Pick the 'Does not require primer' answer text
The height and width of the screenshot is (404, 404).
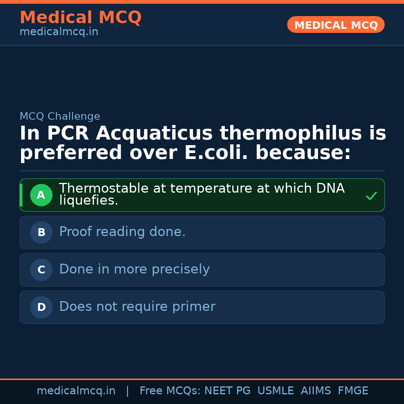[137, 307]
